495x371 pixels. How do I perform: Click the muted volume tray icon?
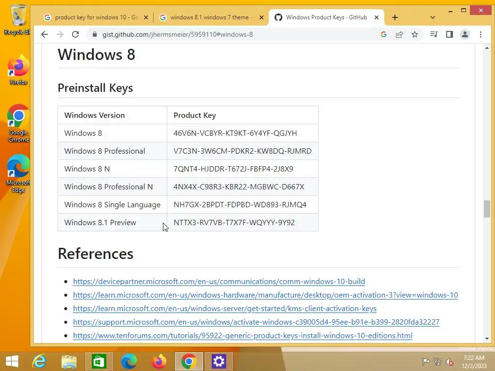pos(450,361)
